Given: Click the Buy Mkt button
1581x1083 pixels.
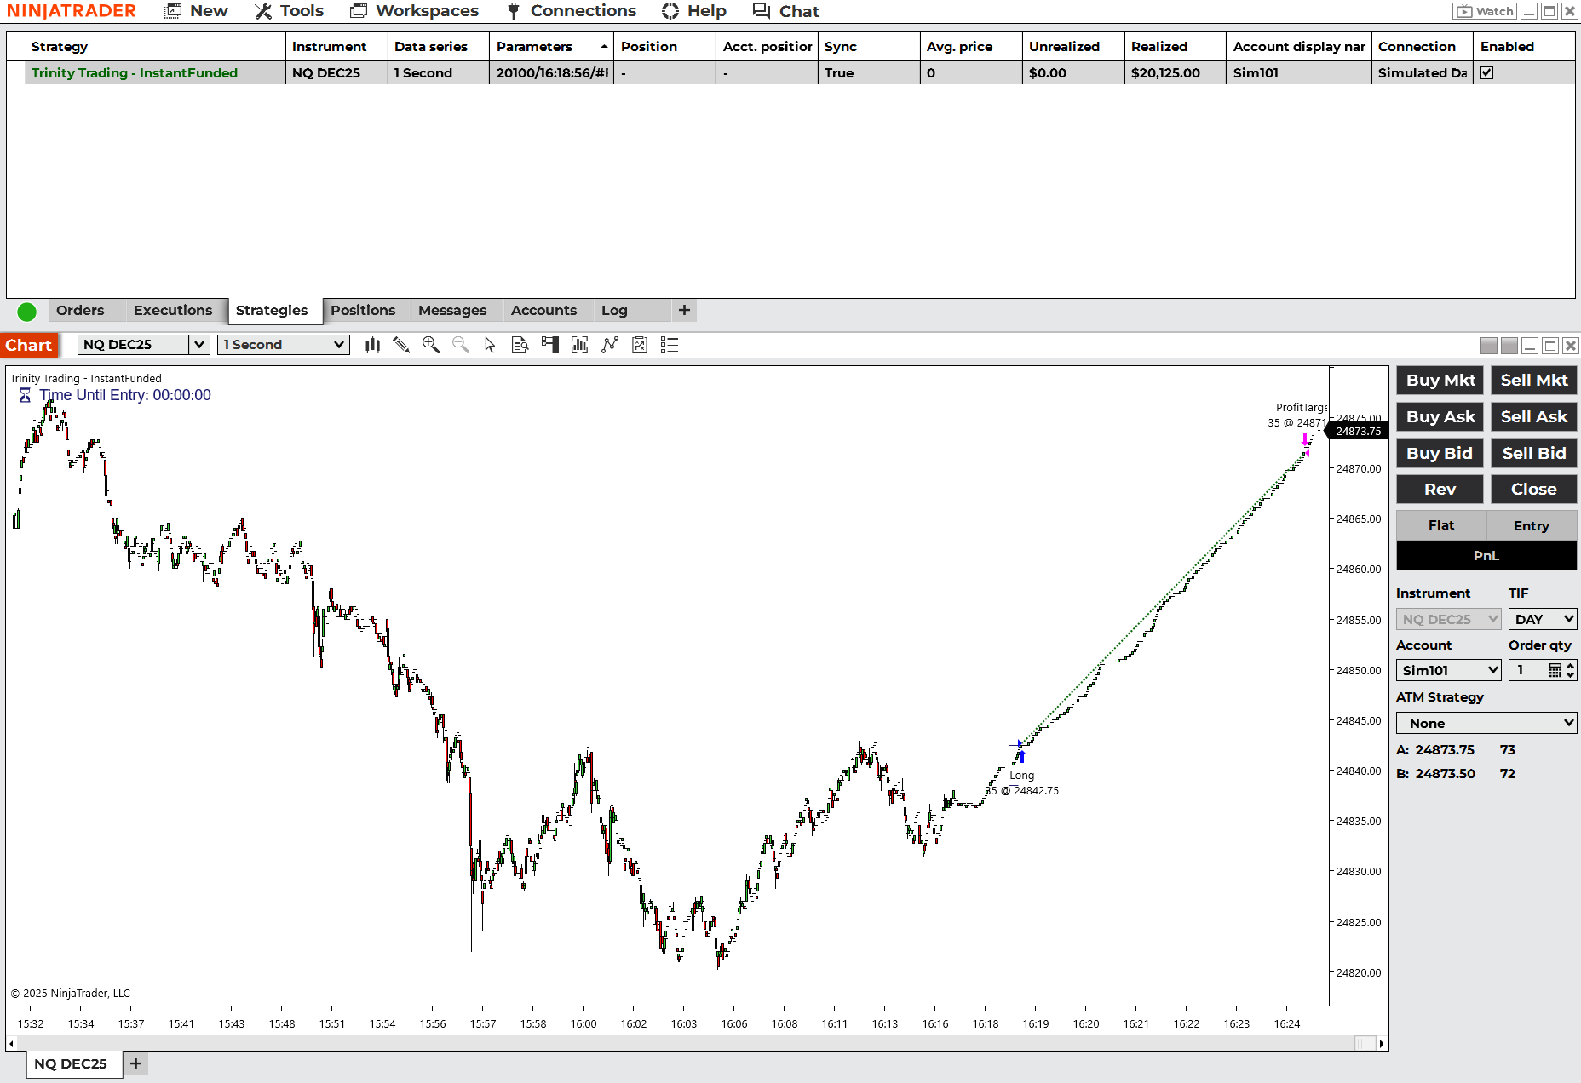Looking at the screenshot, I should [1440, 381].
